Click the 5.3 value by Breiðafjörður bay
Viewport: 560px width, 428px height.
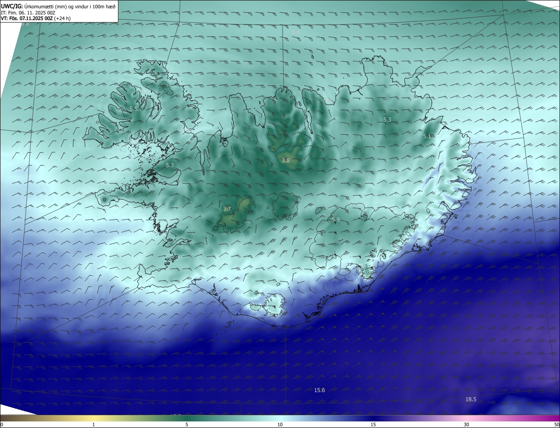click(170, 165)
